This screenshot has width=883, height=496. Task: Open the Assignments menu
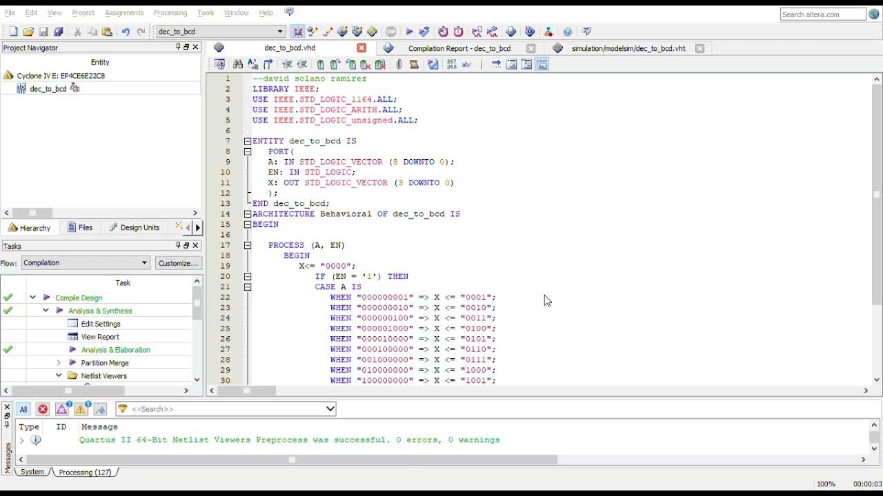[124, 12]
